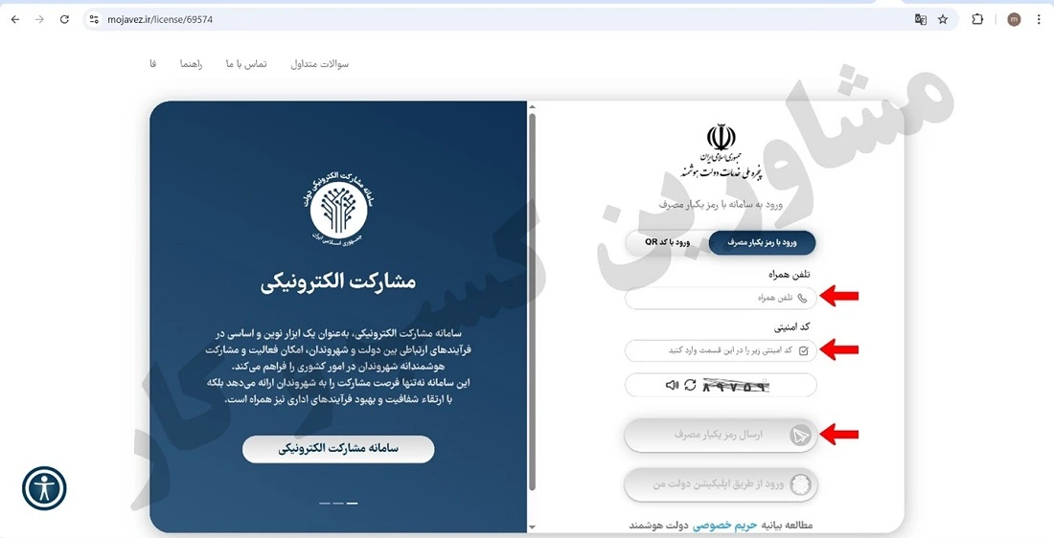This screenshot has width=1054, height=538.
Task: Open the extensions puzzle icon
Action: 977,19
